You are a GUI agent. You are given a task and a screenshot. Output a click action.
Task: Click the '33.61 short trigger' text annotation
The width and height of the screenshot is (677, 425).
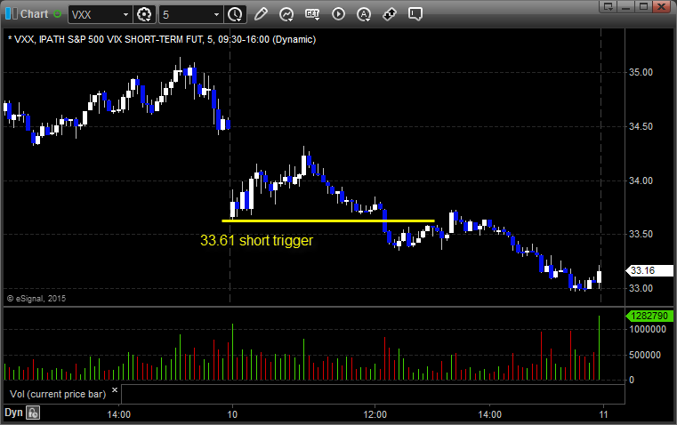coord(256,240)
